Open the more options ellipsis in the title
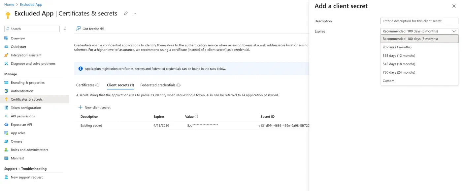Screen dimensions: 462x191 pyautogui.click(x=134, y=13)
